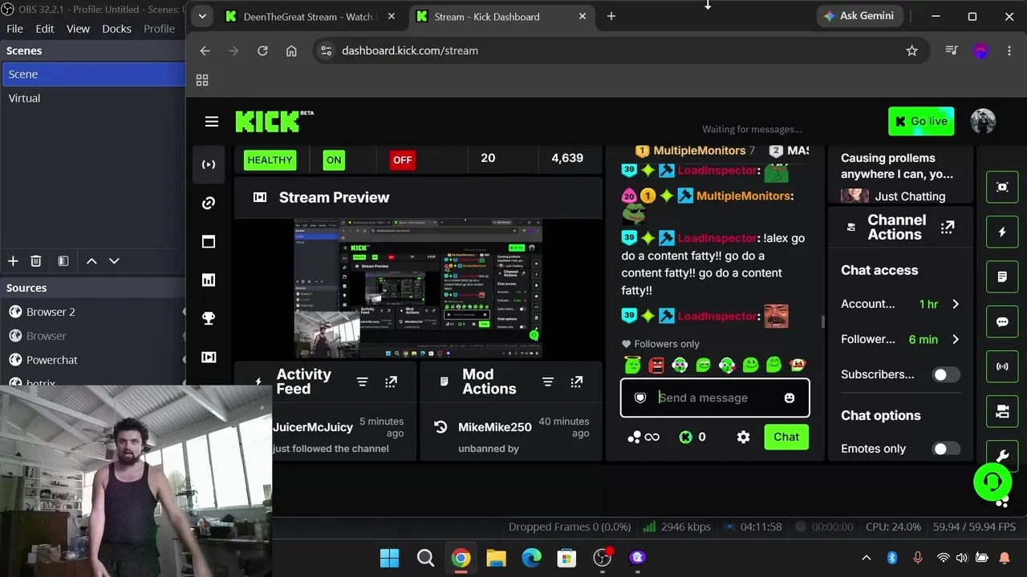Viewport: 1027px width, 577px height.
Task: Click the lightning bolt icon in the right rail
Action: 1002,232
